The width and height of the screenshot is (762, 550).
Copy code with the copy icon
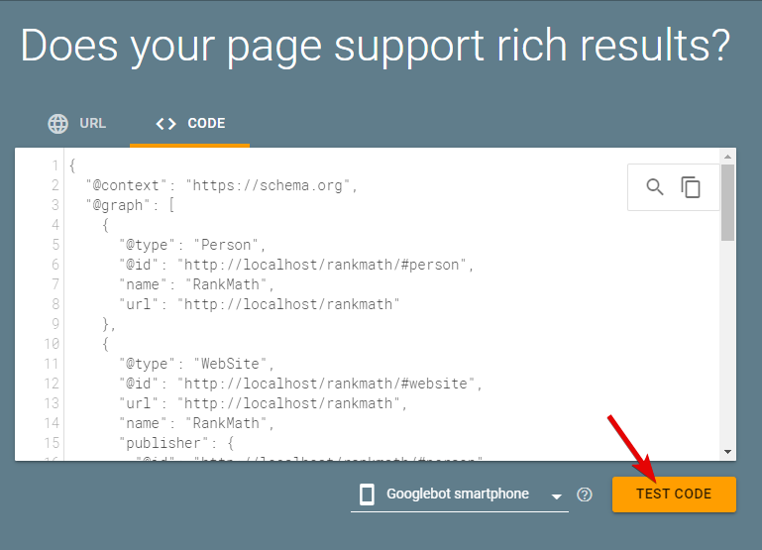tap(690, 187)
